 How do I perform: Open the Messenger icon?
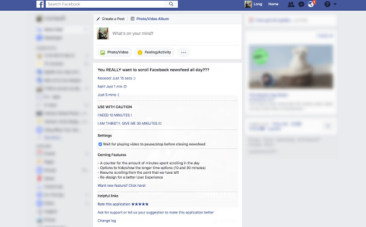(301, 4)
